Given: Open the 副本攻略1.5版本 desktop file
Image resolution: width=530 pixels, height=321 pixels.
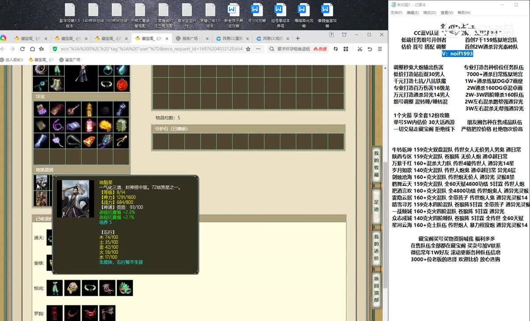Looking at the screenshot, I should (x=70, y=15).
